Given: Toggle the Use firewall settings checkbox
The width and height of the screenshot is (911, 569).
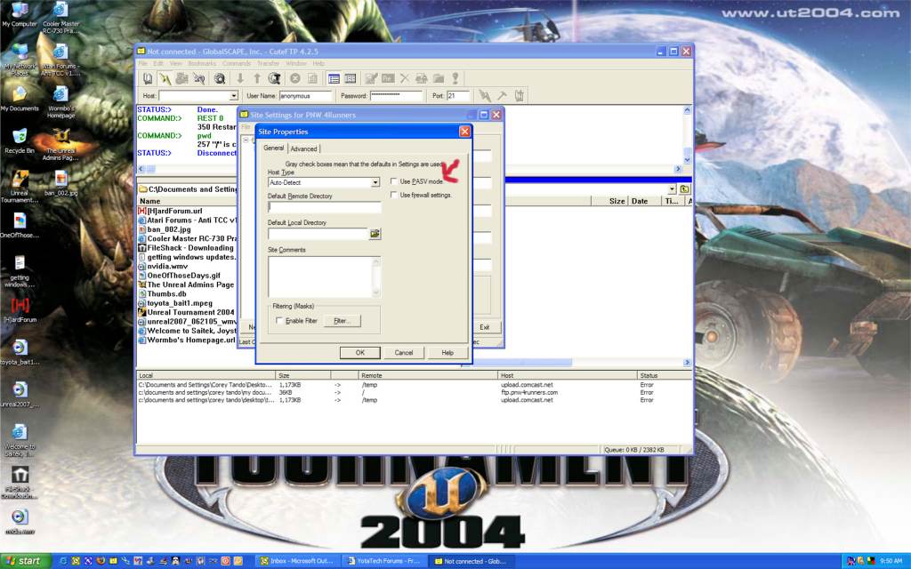Looking at the screenshot, I should pyautogui.click(x=394, y=195).
